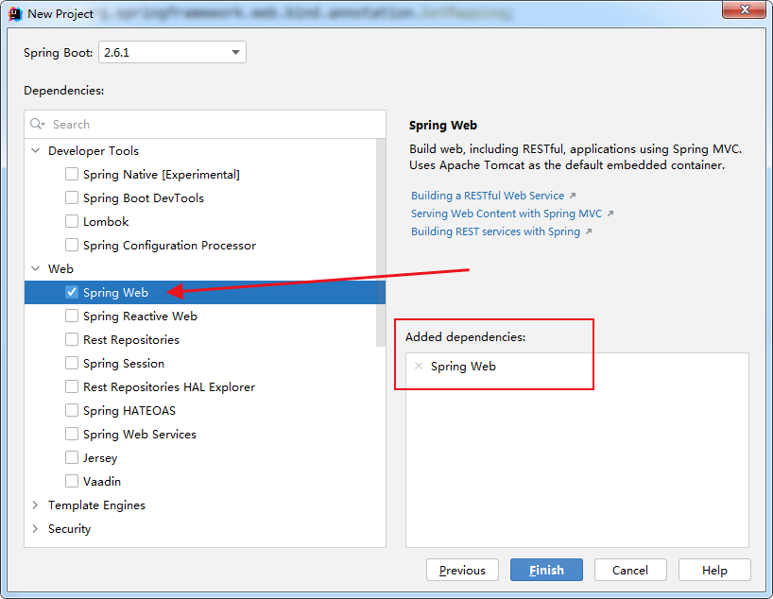Image resolution: width=773 pixels, height=599 pixels.
Task: Enable the Spring Session checkbox
Action: pos(72,364)
